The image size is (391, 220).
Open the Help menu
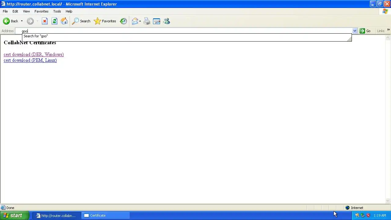pyautogui.click(x=69, y=11)
